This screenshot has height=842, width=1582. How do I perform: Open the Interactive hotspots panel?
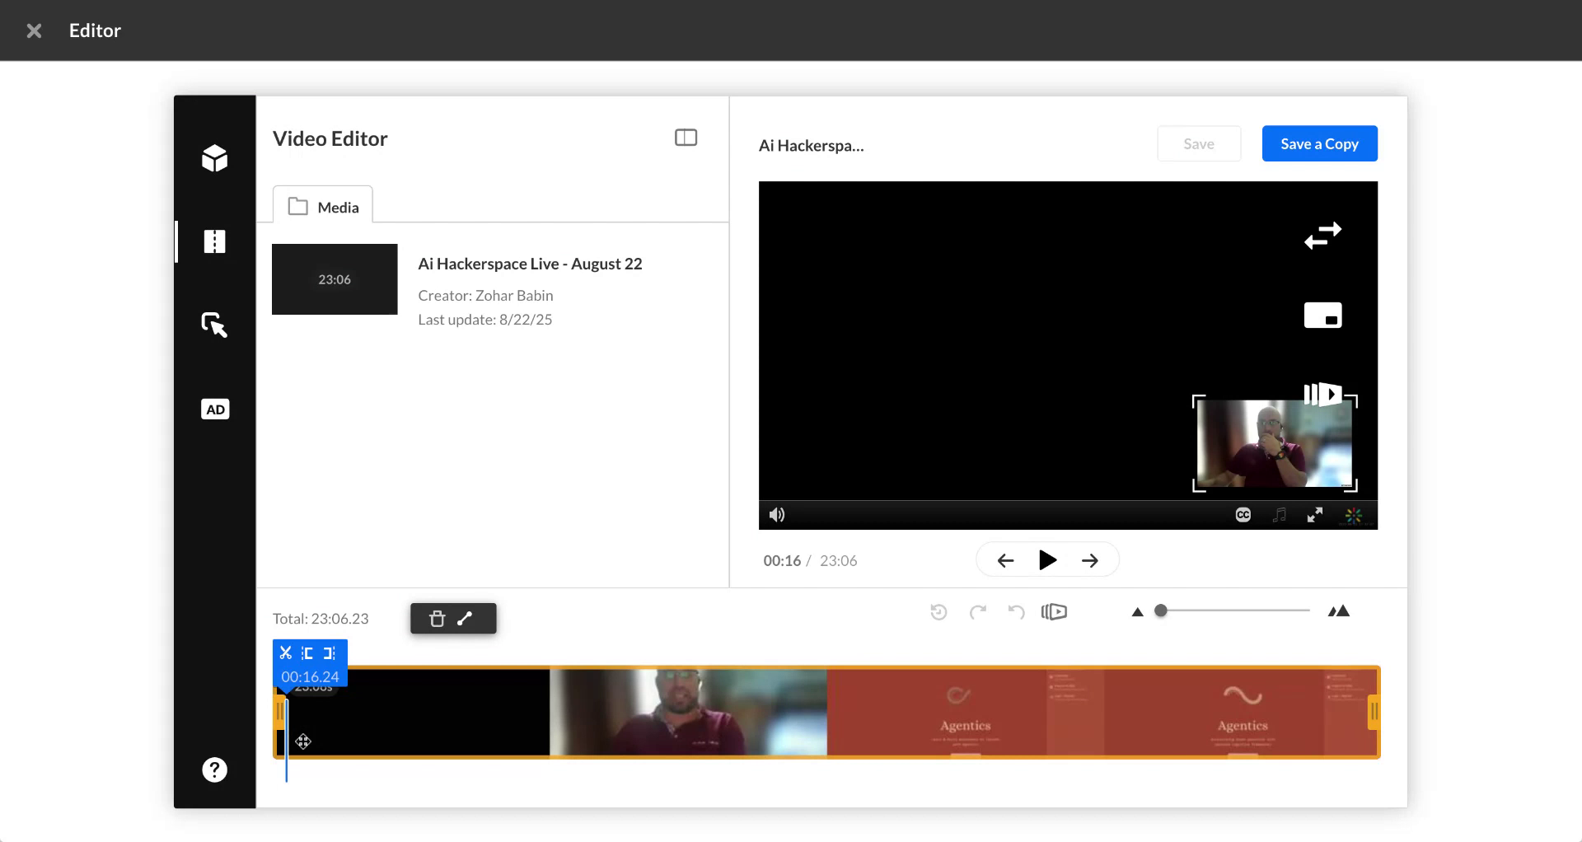[214, 325]
